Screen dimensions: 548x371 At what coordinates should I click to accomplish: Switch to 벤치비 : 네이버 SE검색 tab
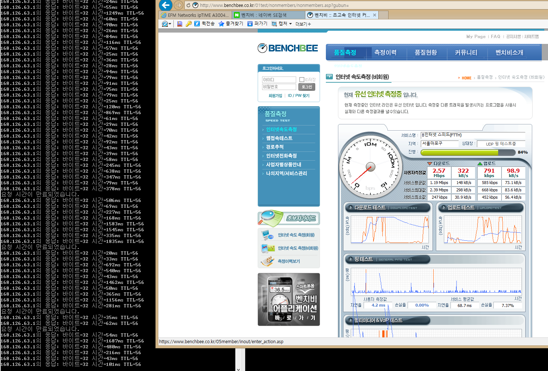point(268,15)
